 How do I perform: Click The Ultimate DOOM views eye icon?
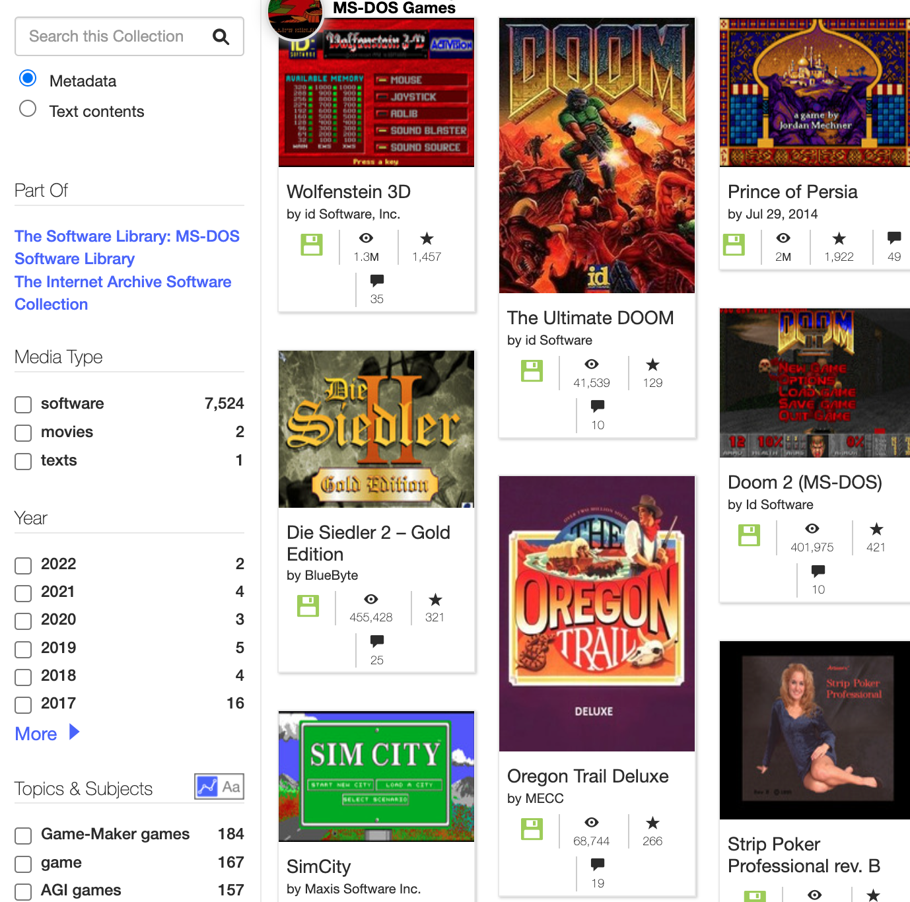click(x=592, y=364)
